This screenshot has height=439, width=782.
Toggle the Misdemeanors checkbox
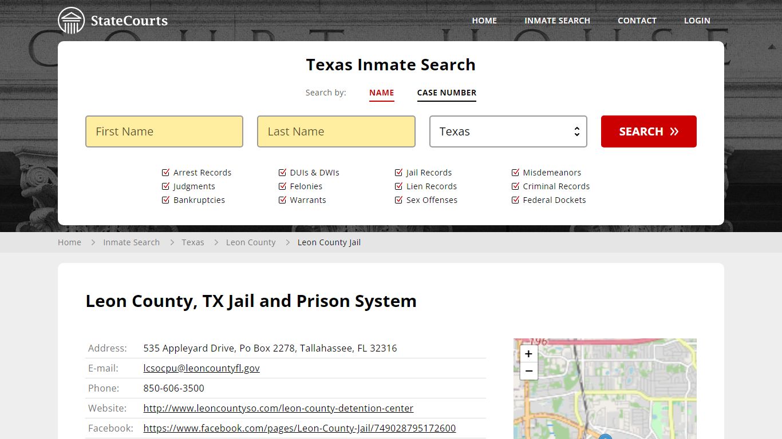pyautogui.click(x=515, y=173)
